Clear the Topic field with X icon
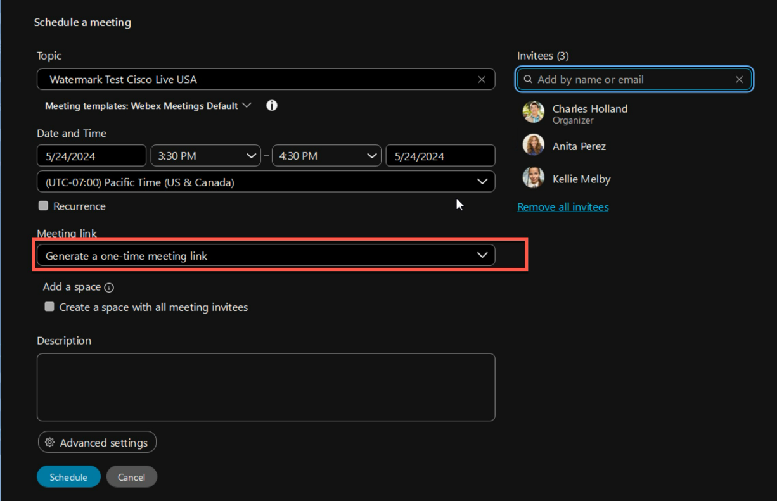This screenshot has height=501, width=777. [482, 80]
